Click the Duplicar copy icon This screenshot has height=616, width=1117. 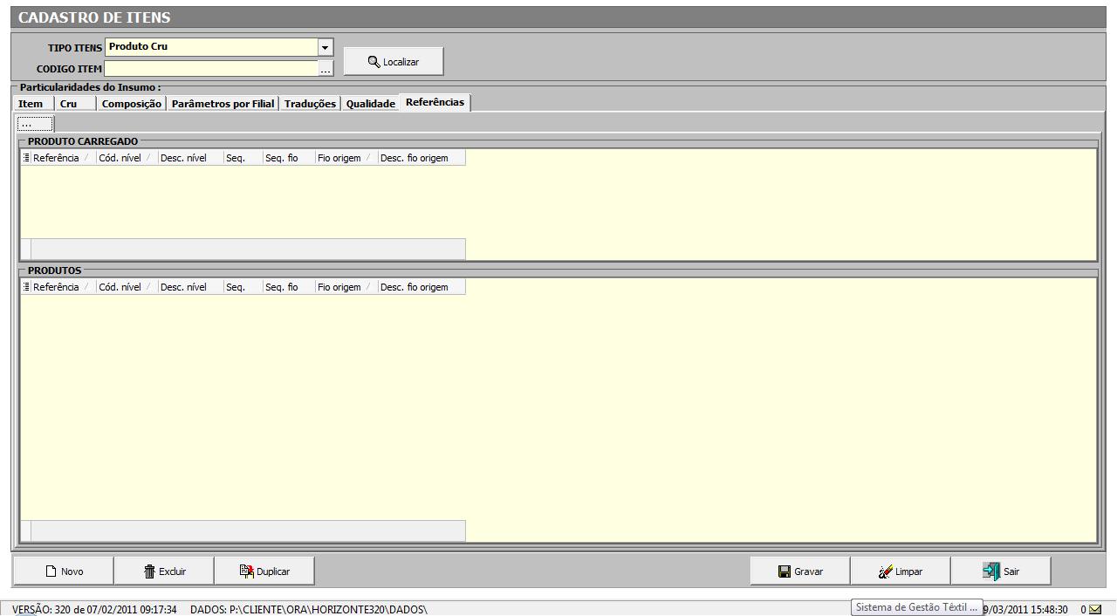click(x=246, y=572)
